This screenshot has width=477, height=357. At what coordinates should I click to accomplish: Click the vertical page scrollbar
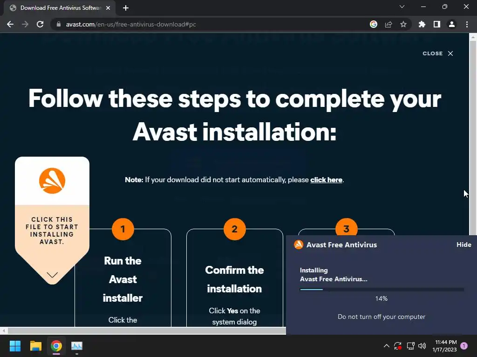[x=473, y=138]
